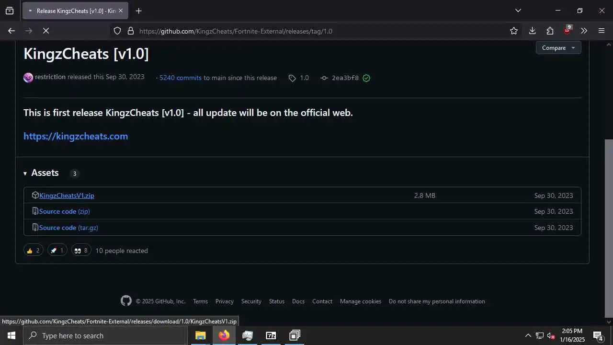Viewport: 613px width, 345px height.
Task: Open the restriction user avatar
Action: [28, 77]
